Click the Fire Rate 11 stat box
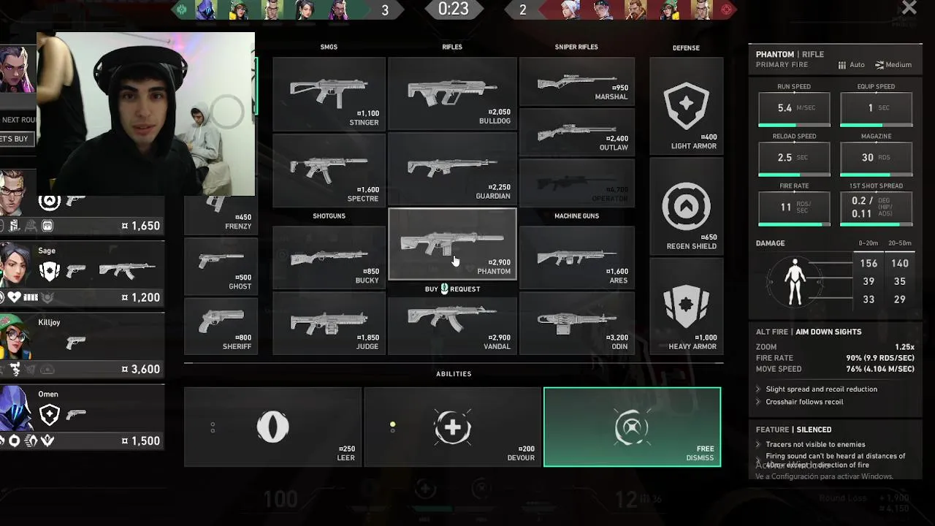935x526 pixels. (794, 208)
